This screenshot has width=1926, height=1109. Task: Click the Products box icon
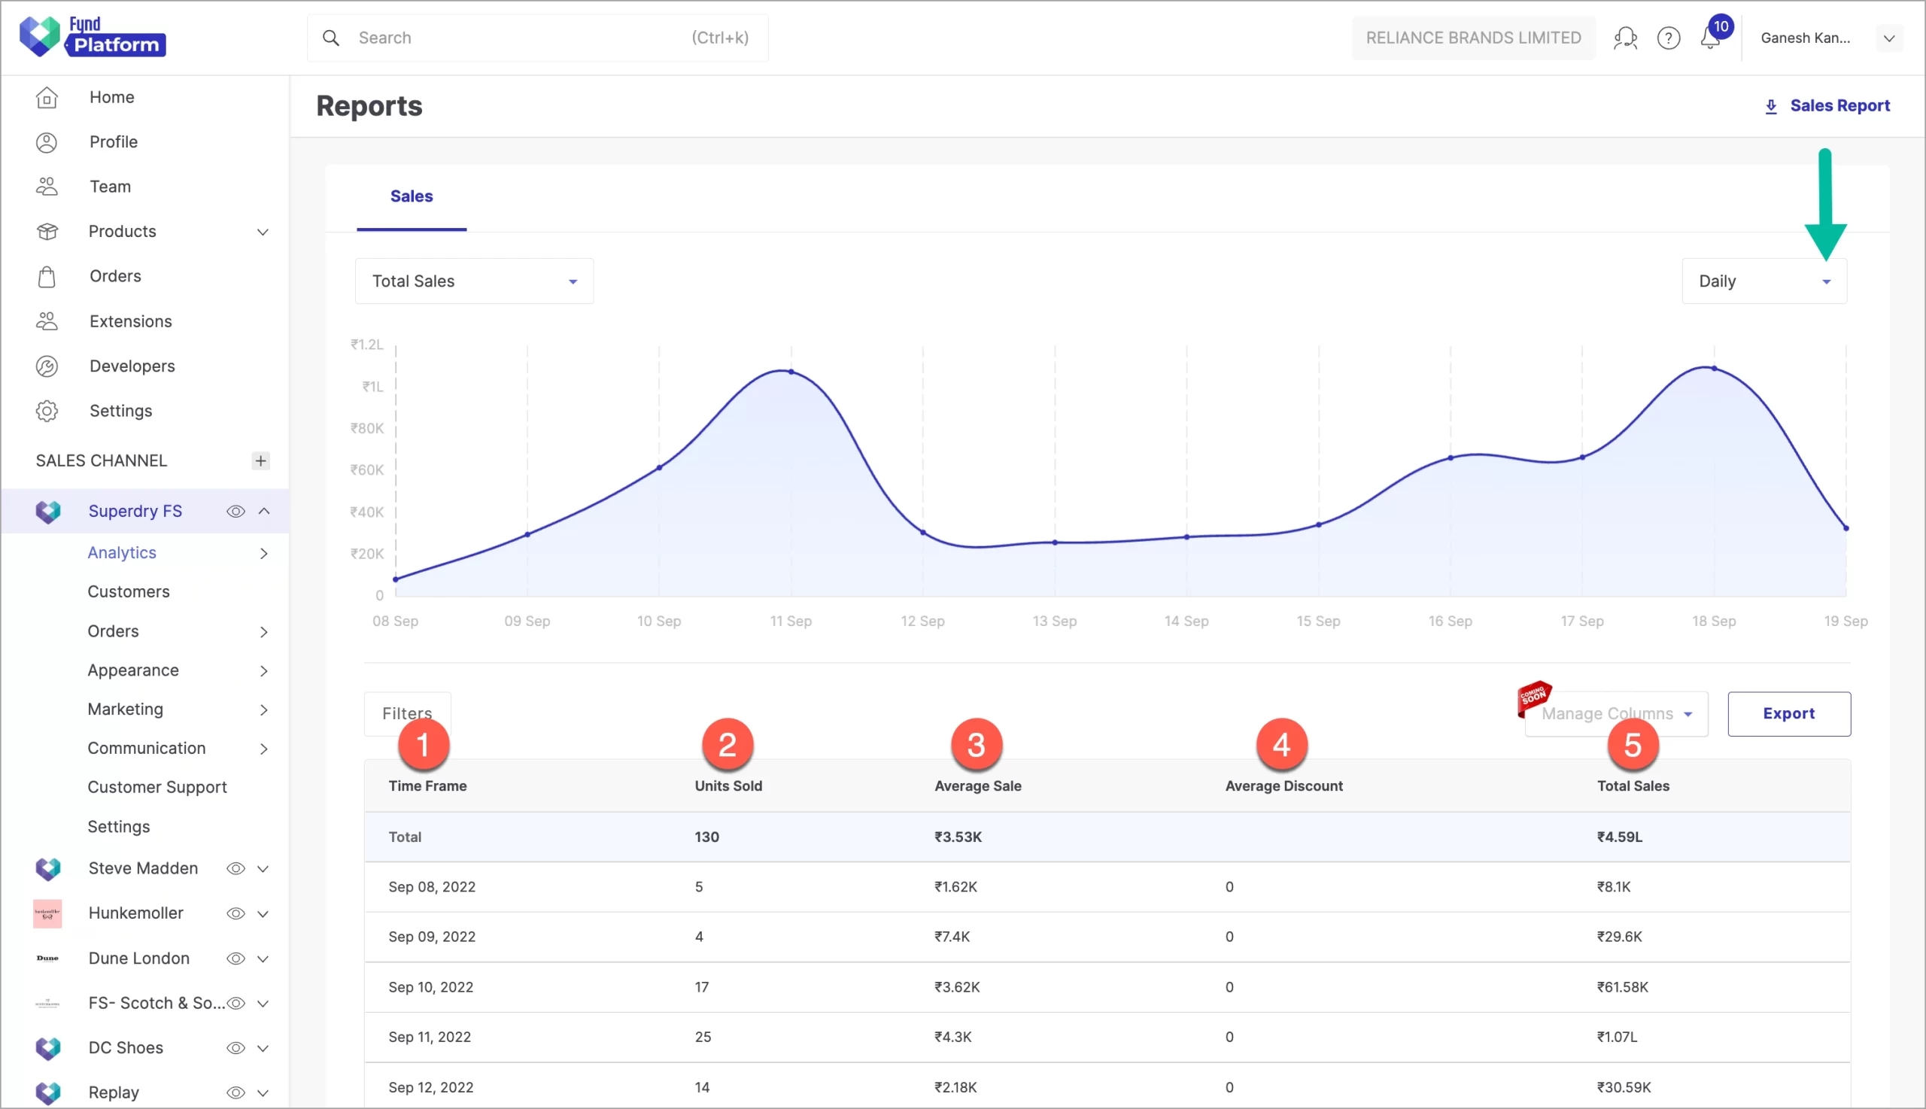[47, 232]
